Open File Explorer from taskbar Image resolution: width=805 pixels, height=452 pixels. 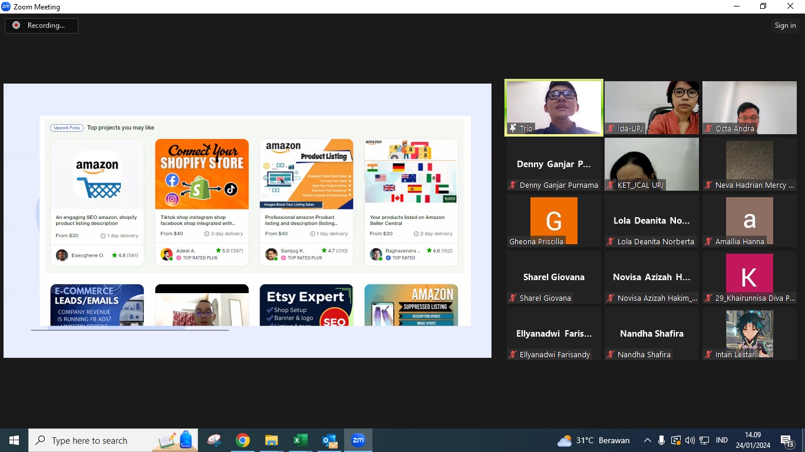tap(271, 440)
